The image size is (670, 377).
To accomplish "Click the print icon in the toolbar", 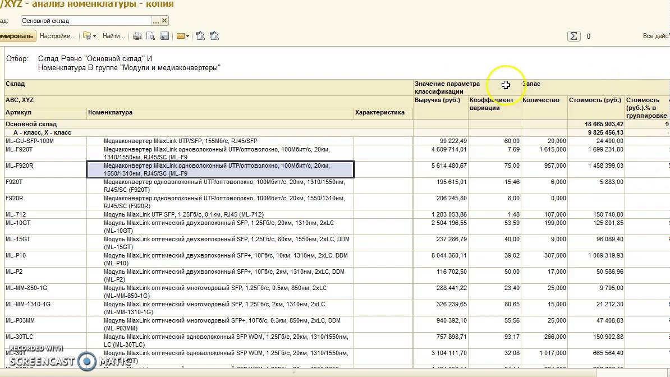I will (137, 36).
